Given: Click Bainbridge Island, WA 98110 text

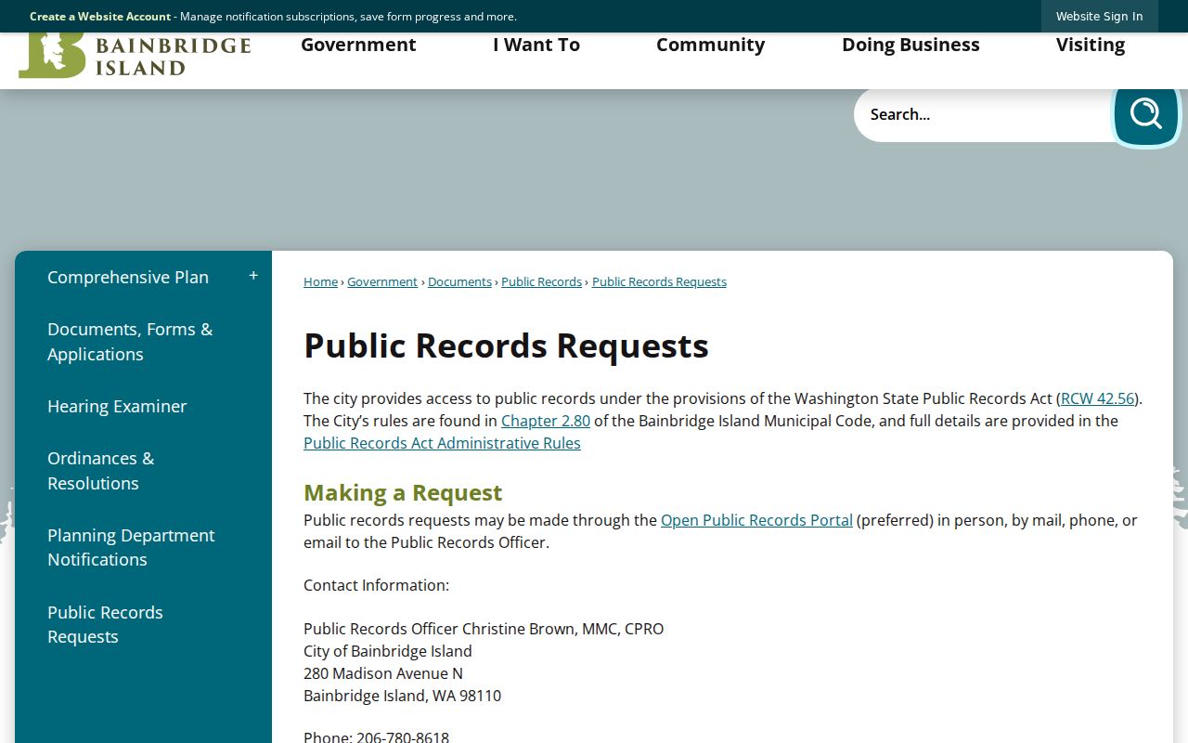Looking at the screenshot, I should tap(402, 696).
